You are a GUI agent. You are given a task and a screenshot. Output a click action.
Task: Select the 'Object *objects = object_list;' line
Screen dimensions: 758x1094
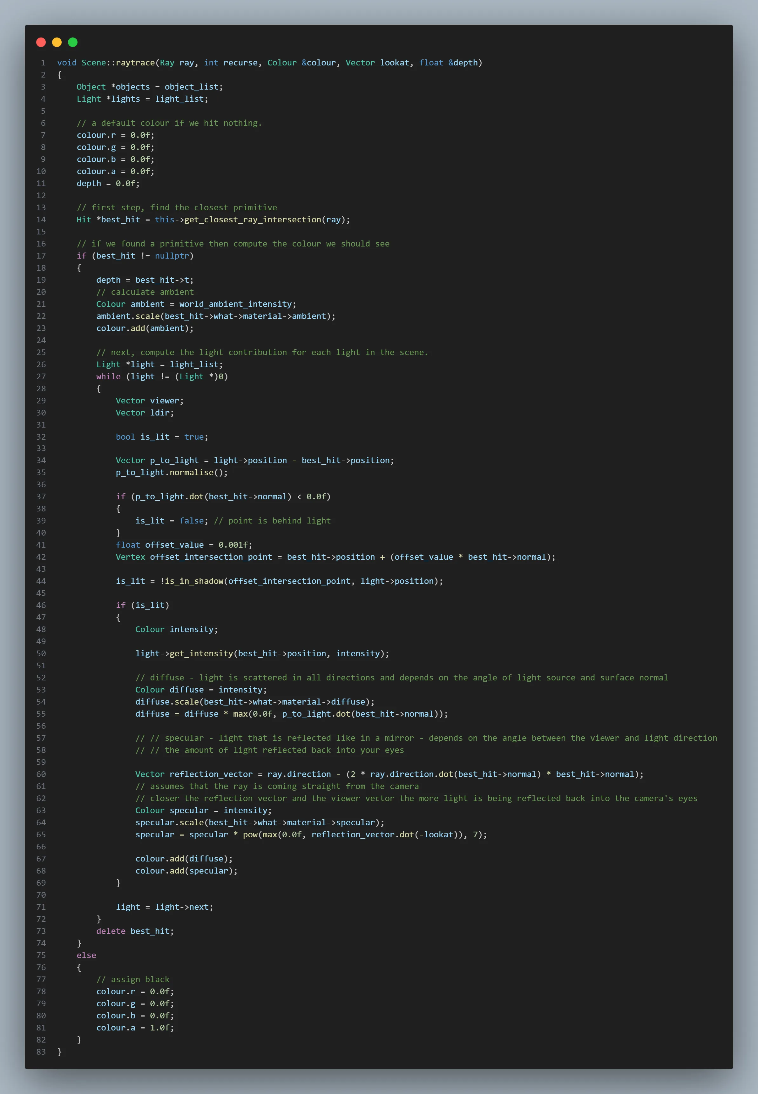(150, 87)
